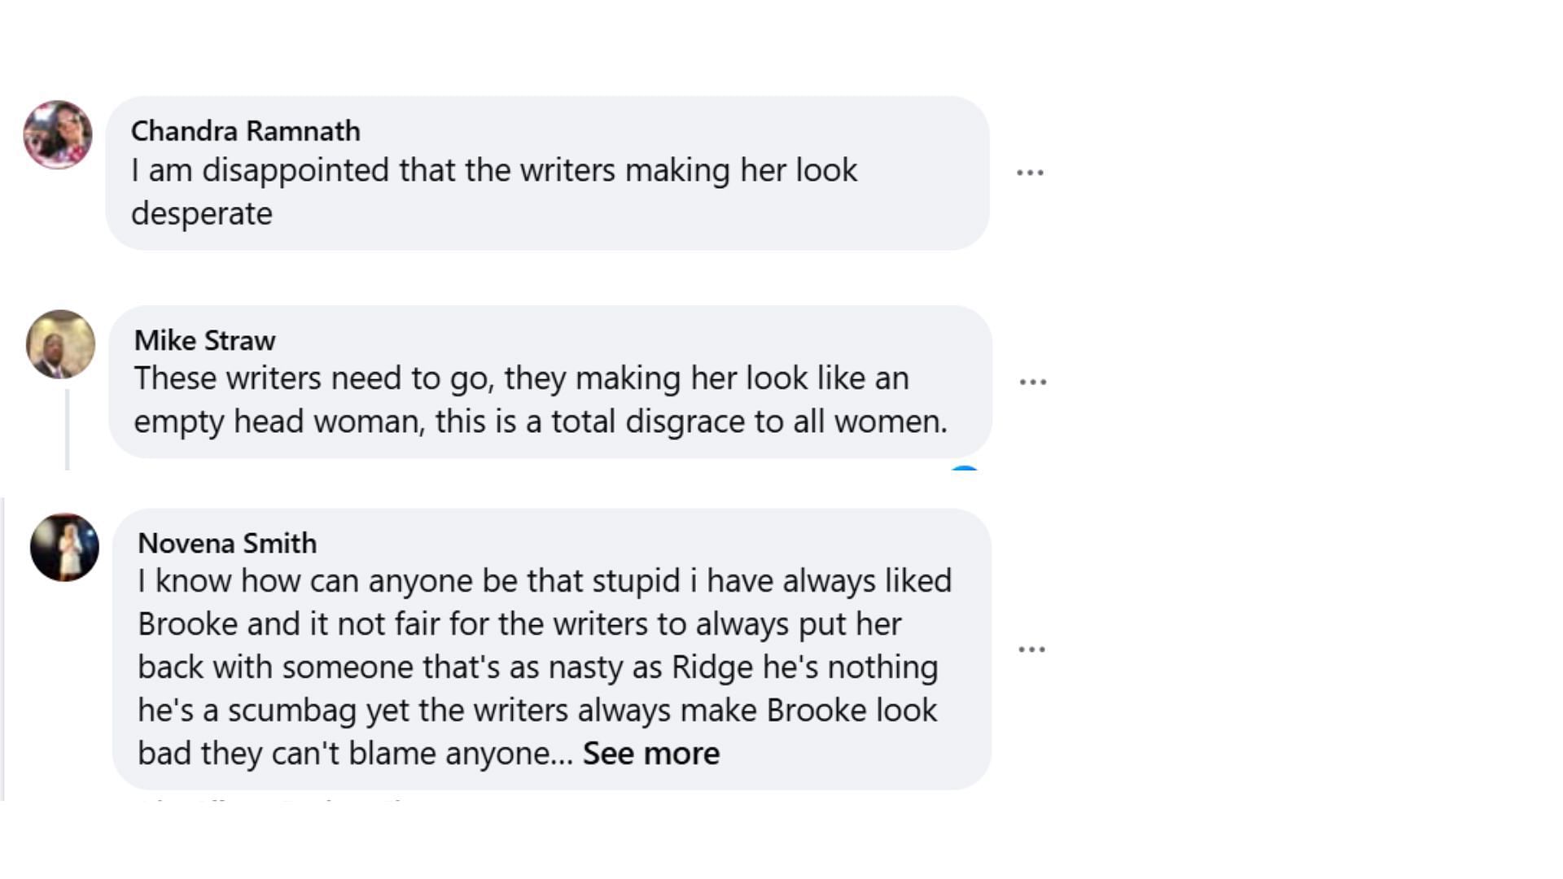Open Chandra Ramnath's profile via name
This screenshot has width=1563, height=879.
246,131
